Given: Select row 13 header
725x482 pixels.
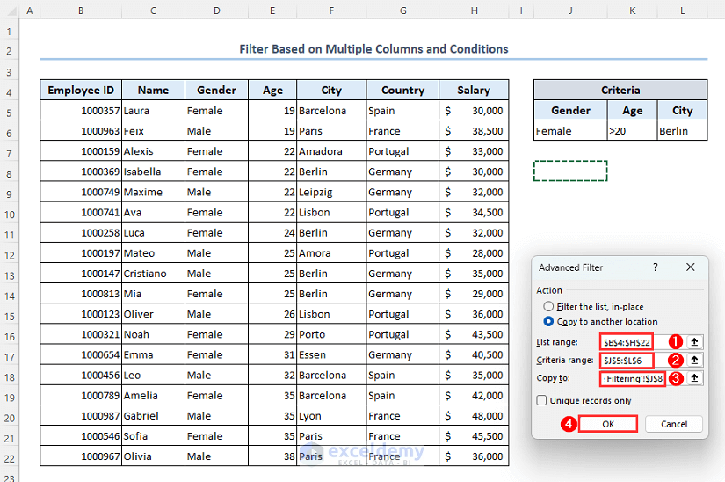Looking at the screenshot, I should point(10,275).
